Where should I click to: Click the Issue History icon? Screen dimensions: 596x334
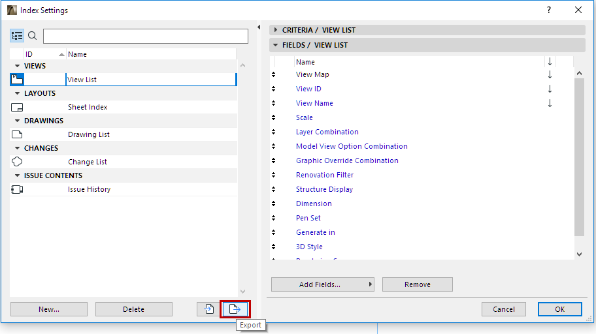pyautogui.click(x=18, y=189)
